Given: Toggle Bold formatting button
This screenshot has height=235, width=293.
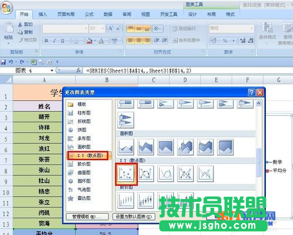Looking at the screenshot, I should [x=47, y=41].
